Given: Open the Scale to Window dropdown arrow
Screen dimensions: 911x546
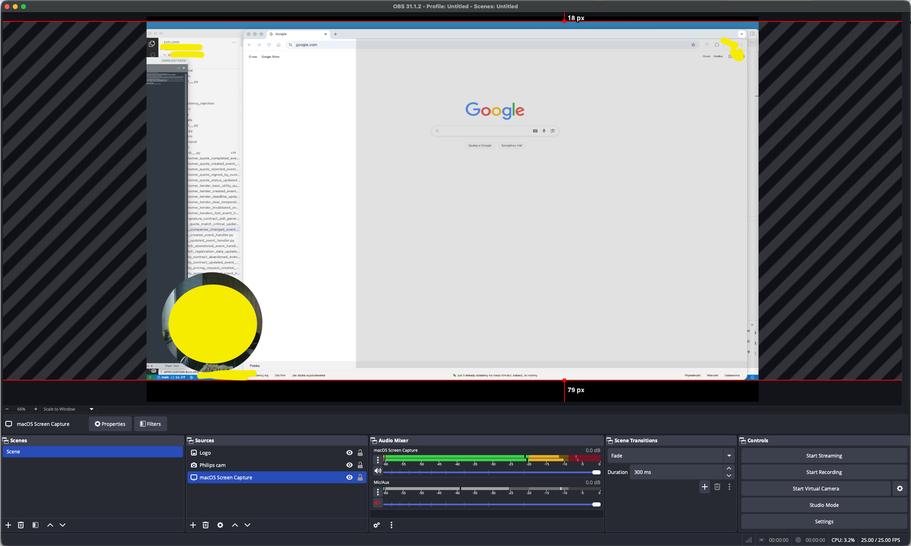Looking at the screenshot, I should 91,409.
